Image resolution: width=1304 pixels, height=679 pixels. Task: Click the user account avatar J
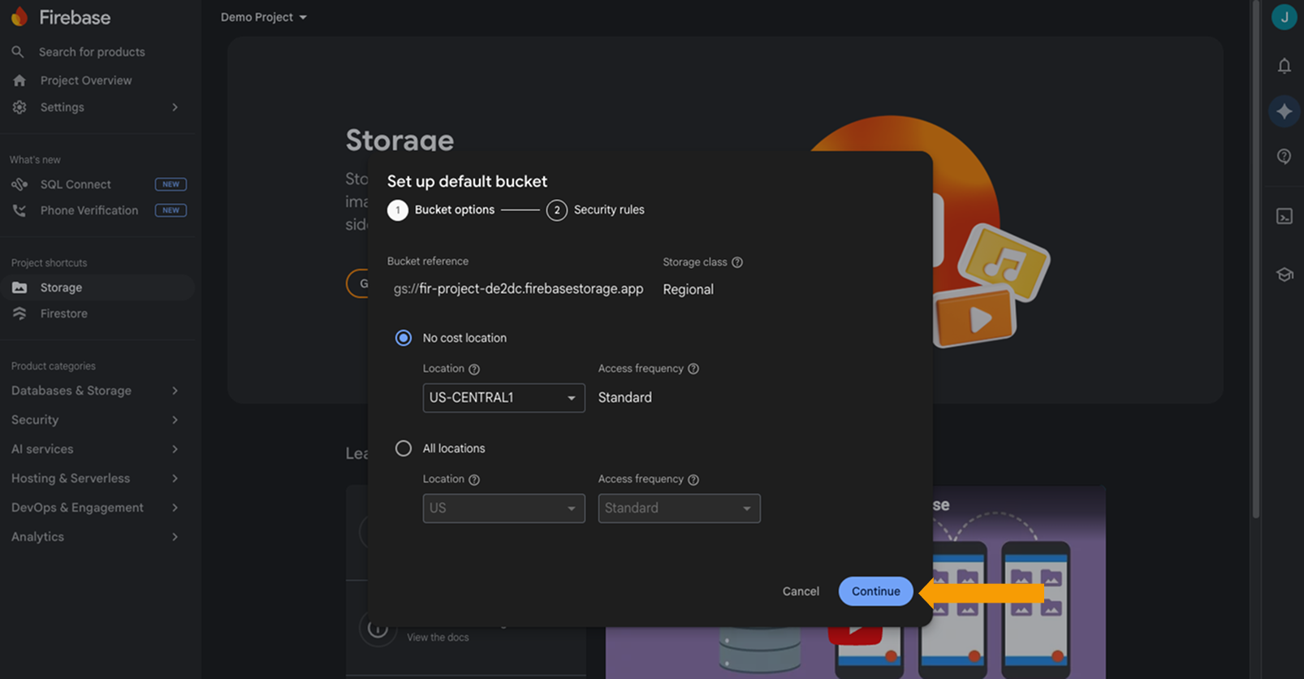(1284, 17)
